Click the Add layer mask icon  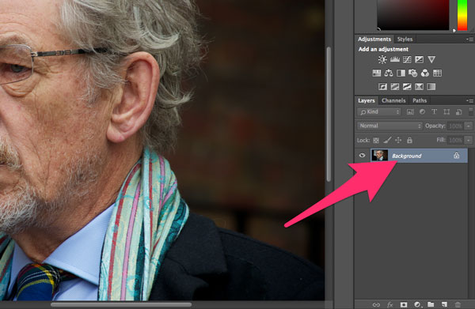click(404, 304)
